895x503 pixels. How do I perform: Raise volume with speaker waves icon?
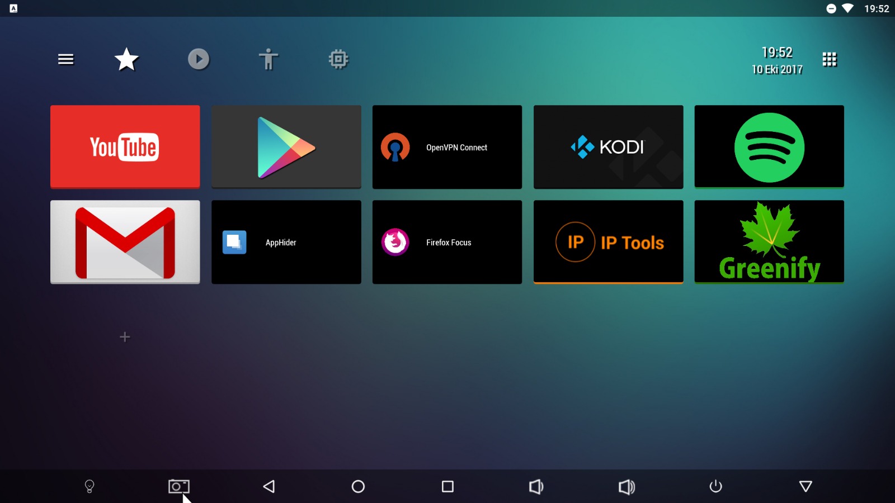[626, 487]
